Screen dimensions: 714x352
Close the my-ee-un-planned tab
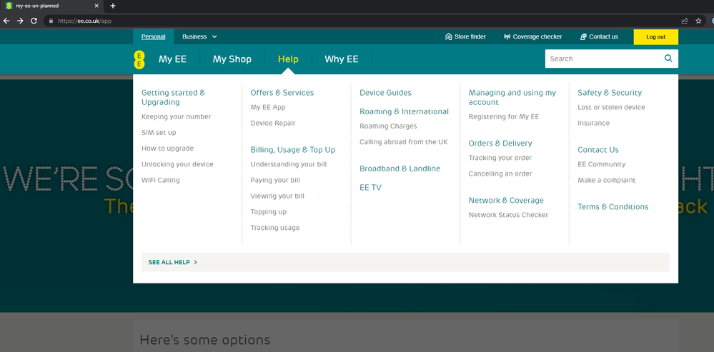tap(96, 6)
